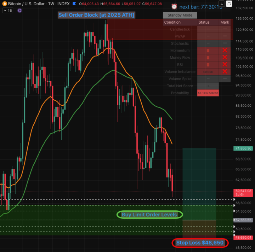
Task: Select the Volume Imbalance condition label
Action: 180,72
